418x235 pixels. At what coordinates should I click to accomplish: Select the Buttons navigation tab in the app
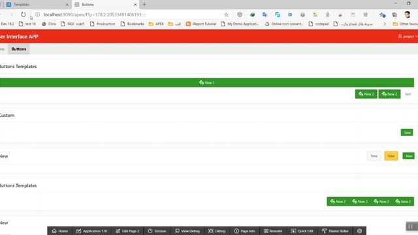19,49
